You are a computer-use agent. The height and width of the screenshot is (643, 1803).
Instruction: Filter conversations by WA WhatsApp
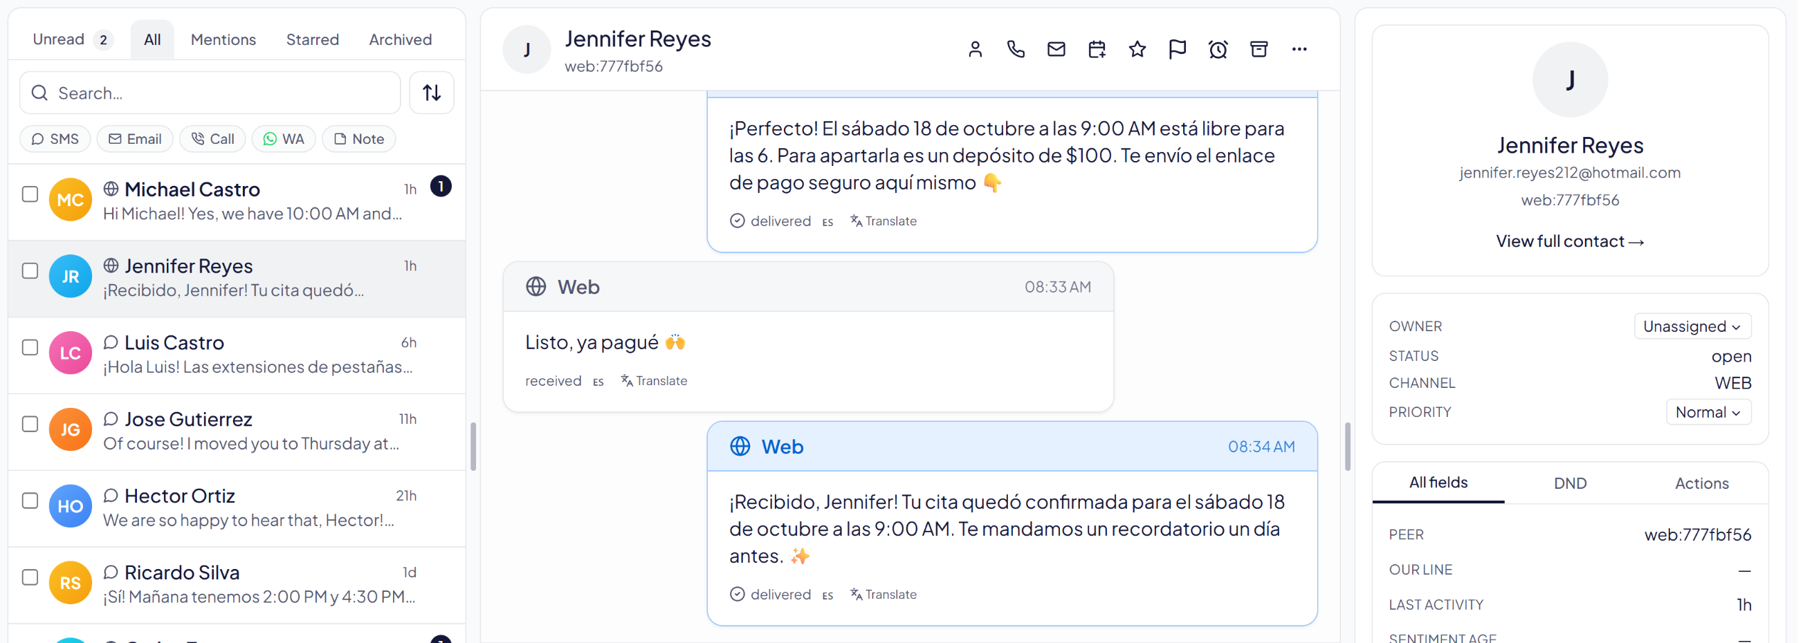(x=284, y=139)
